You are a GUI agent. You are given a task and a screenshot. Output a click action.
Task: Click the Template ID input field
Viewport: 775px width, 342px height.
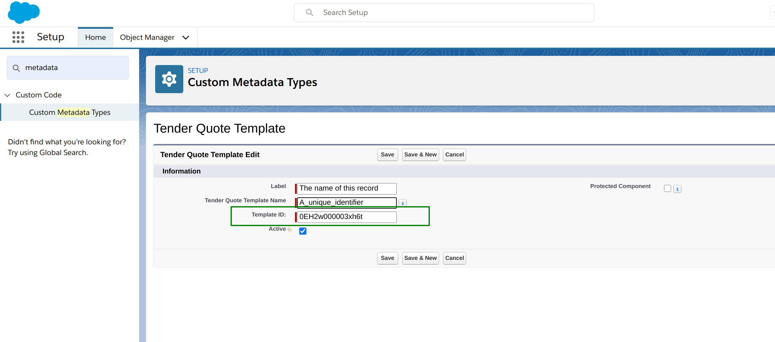tap(347, 217)
